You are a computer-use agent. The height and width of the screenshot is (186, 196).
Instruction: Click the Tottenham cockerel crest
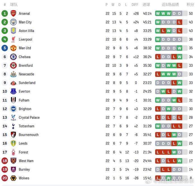13,126
